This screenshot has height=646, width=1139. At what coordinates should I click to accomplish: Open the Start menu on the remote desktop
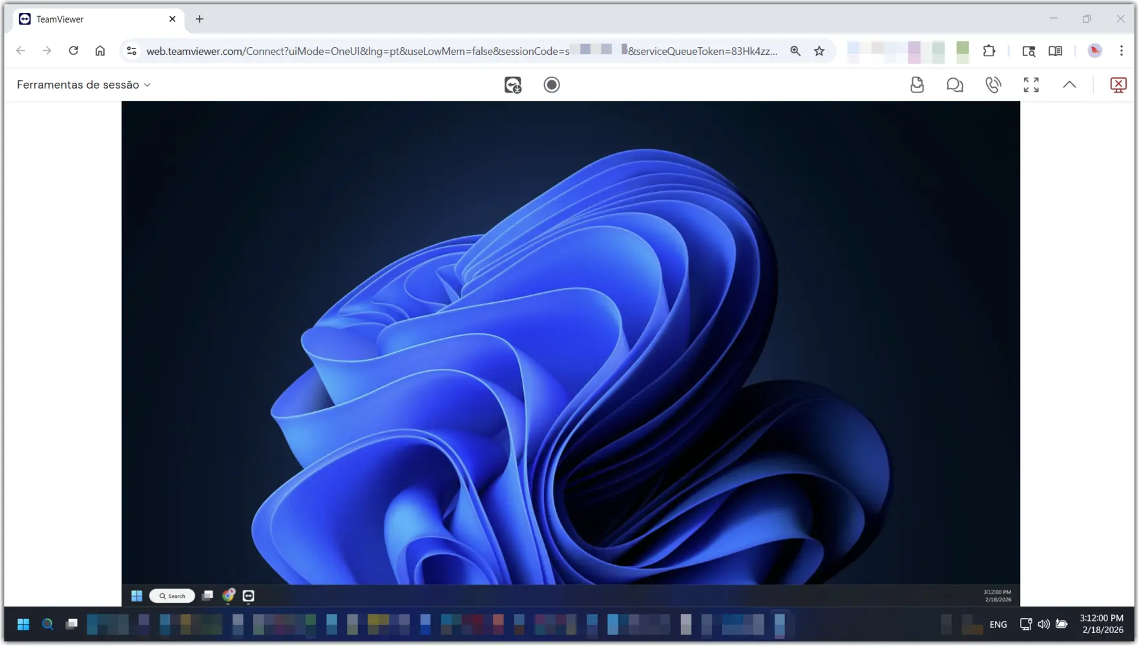(x=137, y=596)
